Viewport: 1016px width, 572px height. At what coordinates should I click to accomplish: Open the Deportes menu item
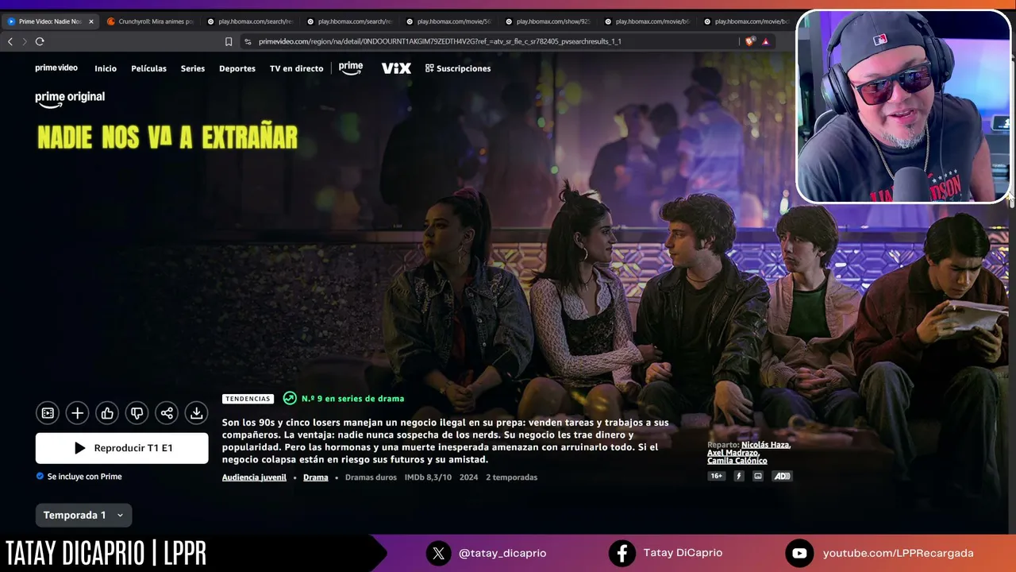237,68
